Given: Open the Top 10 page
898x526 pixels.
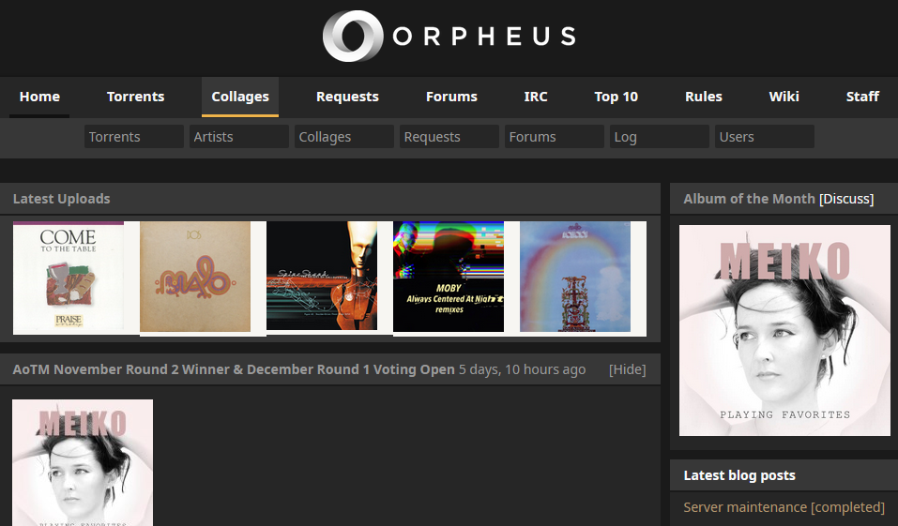Looking at the screenshot, I should [x=616, y=97].
